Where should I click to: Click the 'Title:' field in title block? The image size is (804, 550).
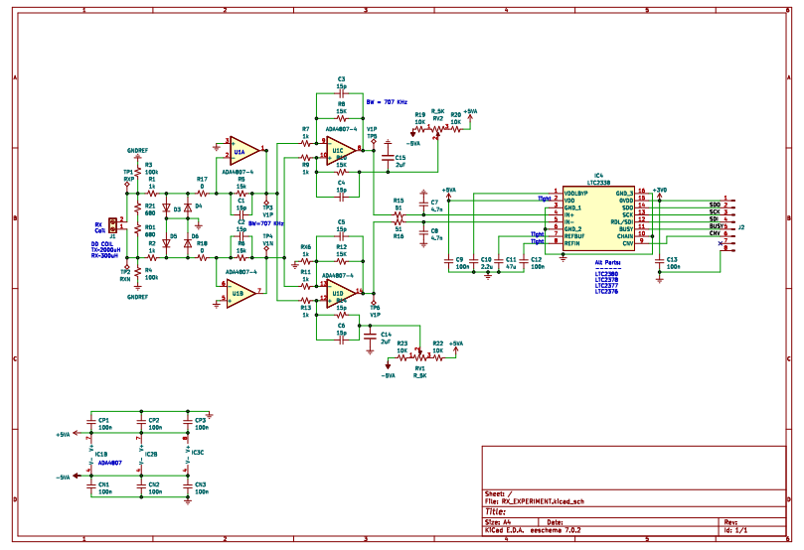(495, 511)
